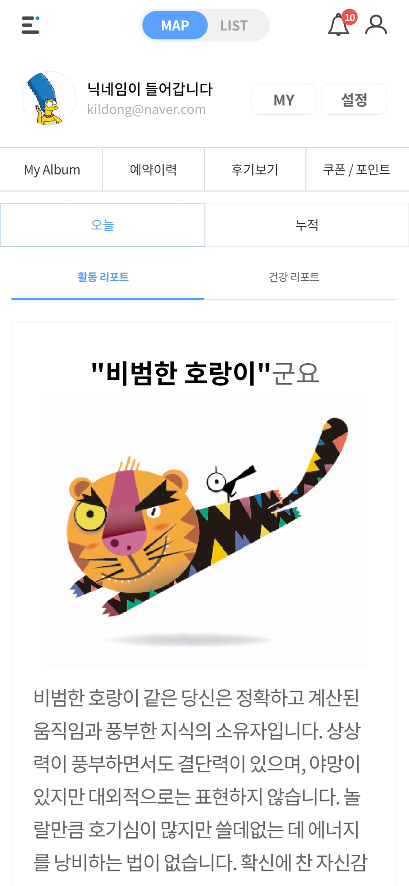409x886 pixels.
Task: Select the 오늘 period toggle
Action: [103, 225]
